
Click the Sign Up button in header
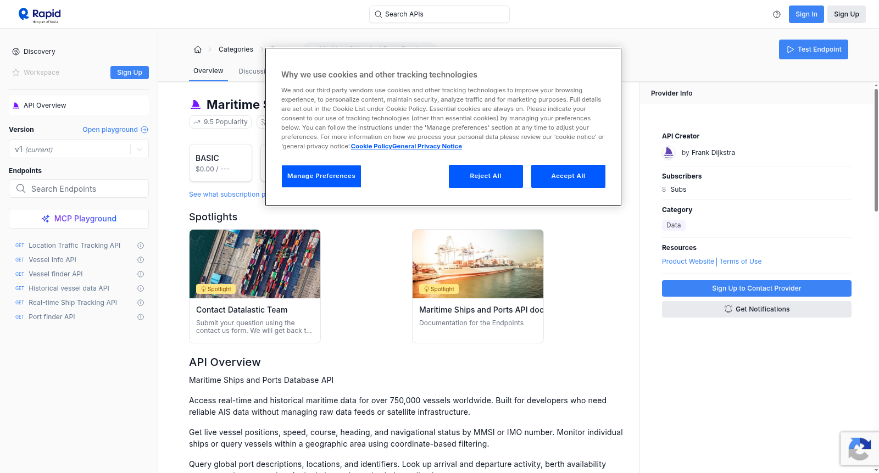click(847, 14)
